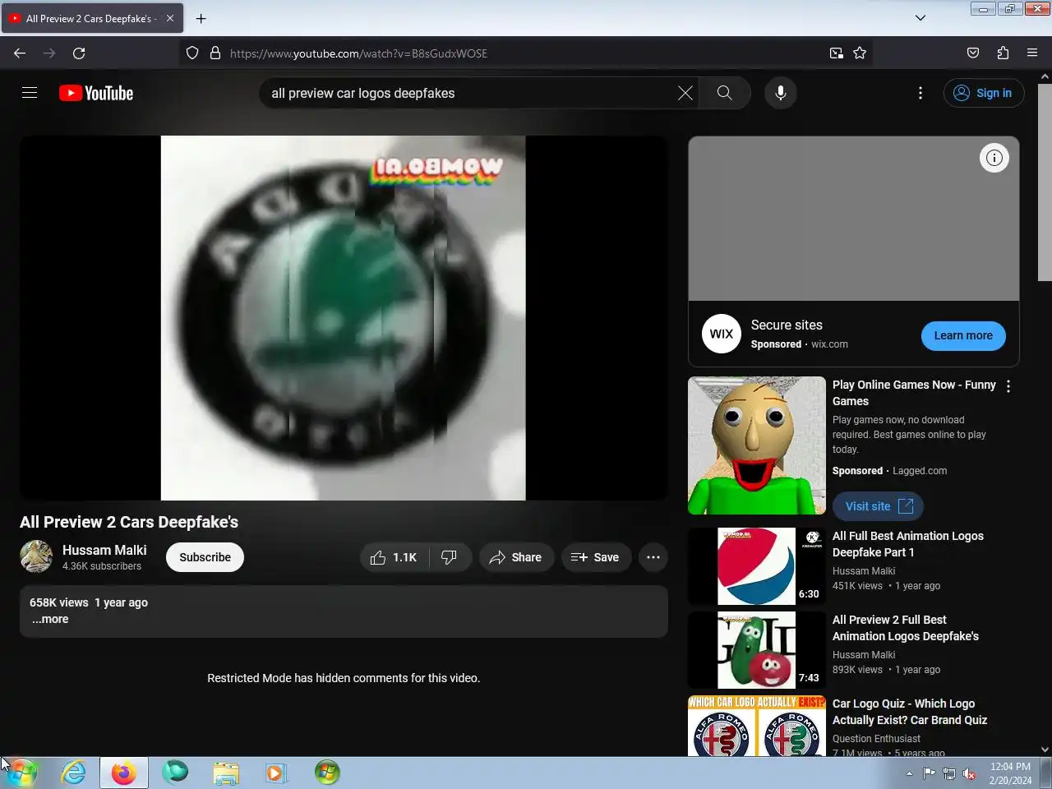The image size is (1052, 789).
Task: Toggle picture-in-picture icon in address bar
Action: (837, 53)
